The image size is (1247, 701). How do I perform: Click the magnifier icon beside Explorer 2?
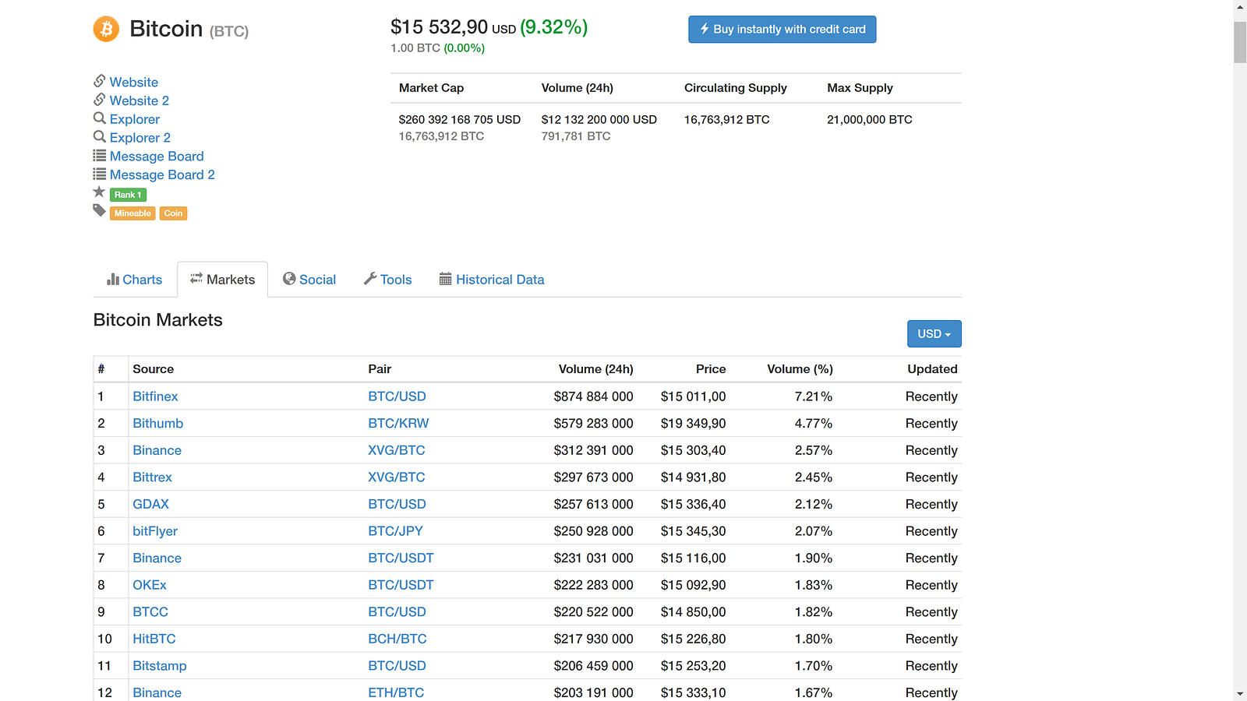click(x=100, y=137)
